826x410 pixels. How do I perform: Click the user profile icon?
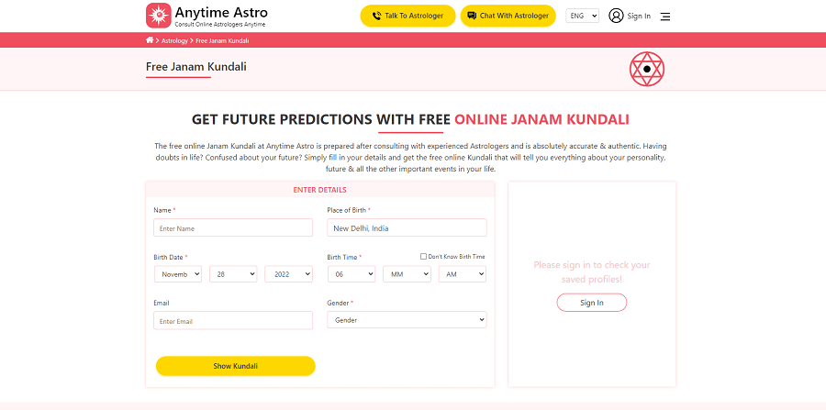tap(616, 16)
